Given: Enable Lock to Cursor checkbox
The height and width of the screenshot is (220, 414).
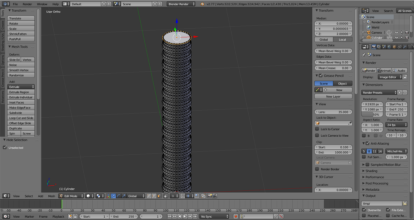Looking at the screenshot, I should (317, 129).
